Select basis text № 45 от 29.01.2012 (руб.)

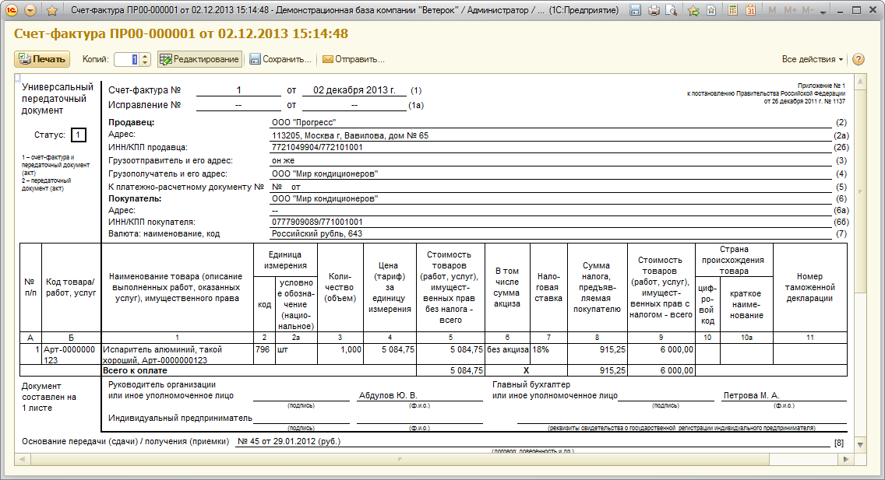pos(289,441)
